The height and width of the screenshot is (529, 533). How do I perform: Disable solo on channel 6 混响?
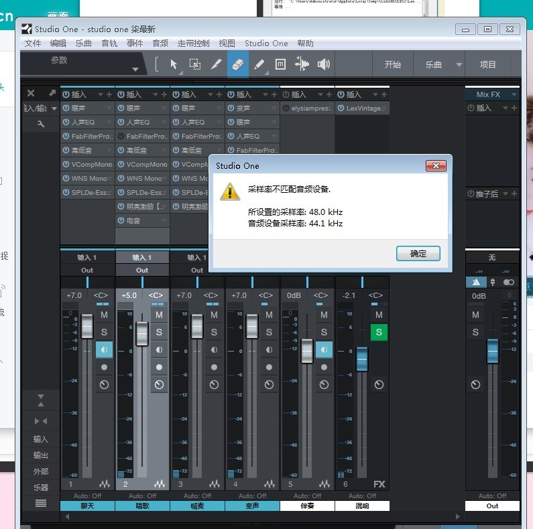(379, 332)
